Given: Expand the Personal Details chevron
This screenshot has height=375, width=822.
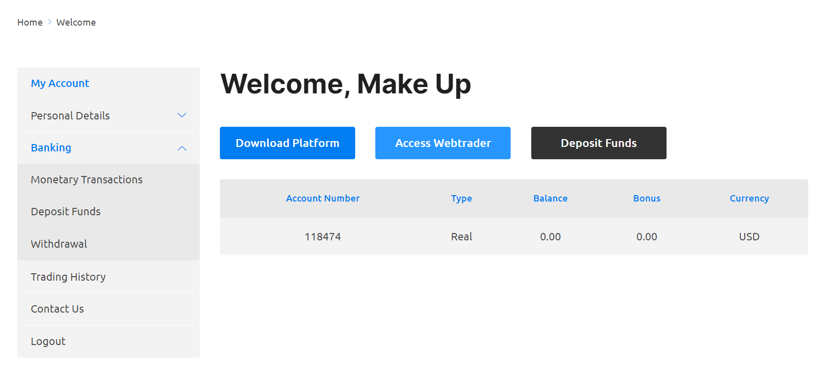Looking at the screenshot, I should [x=182, y=115].
